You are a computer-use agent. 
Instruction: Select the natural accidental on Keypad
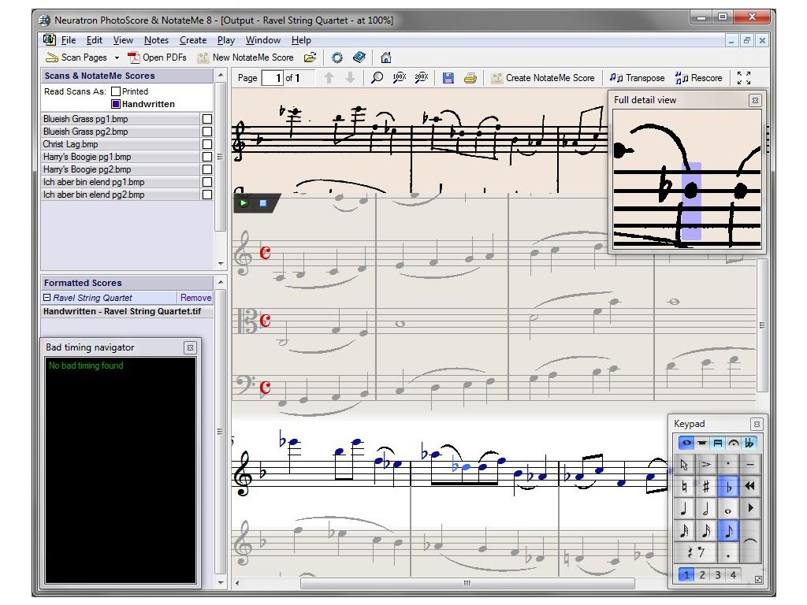coord(684,486)
